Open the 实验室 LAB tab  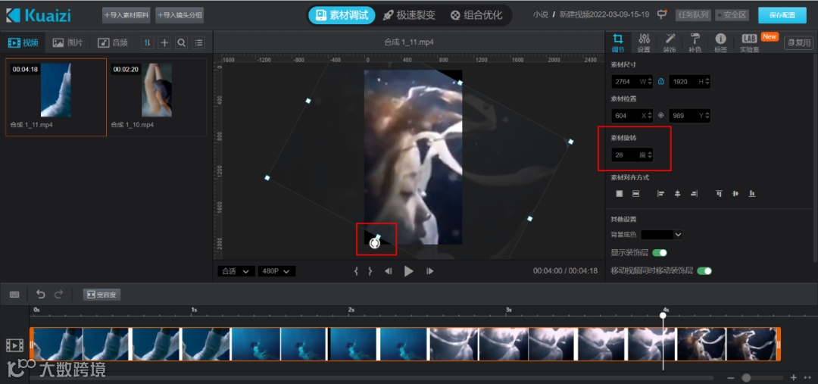(749, 43)
